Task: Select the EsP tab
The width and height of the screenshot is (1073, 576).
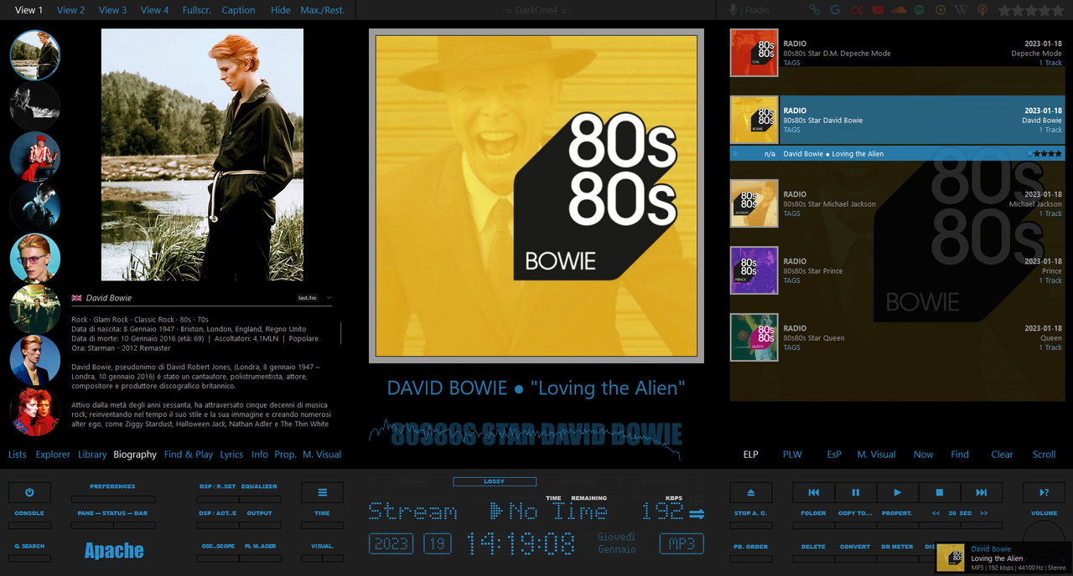Action: 834,455
